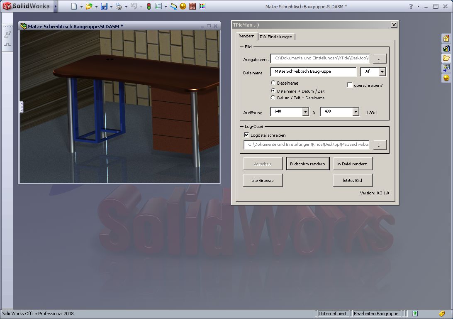Click the Bildschirm rendern button
Screen dimensions: 453x319
click(x=307, y=164)
